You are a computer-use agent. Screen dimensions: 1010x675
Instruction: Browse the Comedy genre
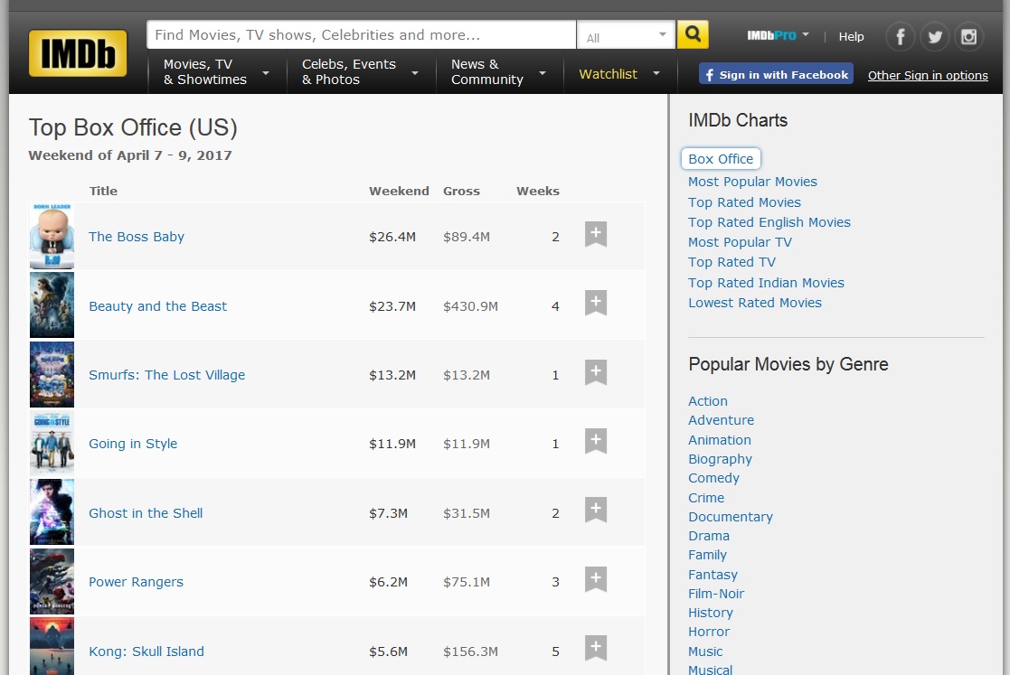(713, 478)
